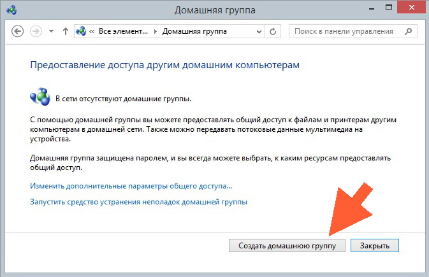
Task: Focus the 'Поиск в панели управления' search field
Action: coord(353,31)
